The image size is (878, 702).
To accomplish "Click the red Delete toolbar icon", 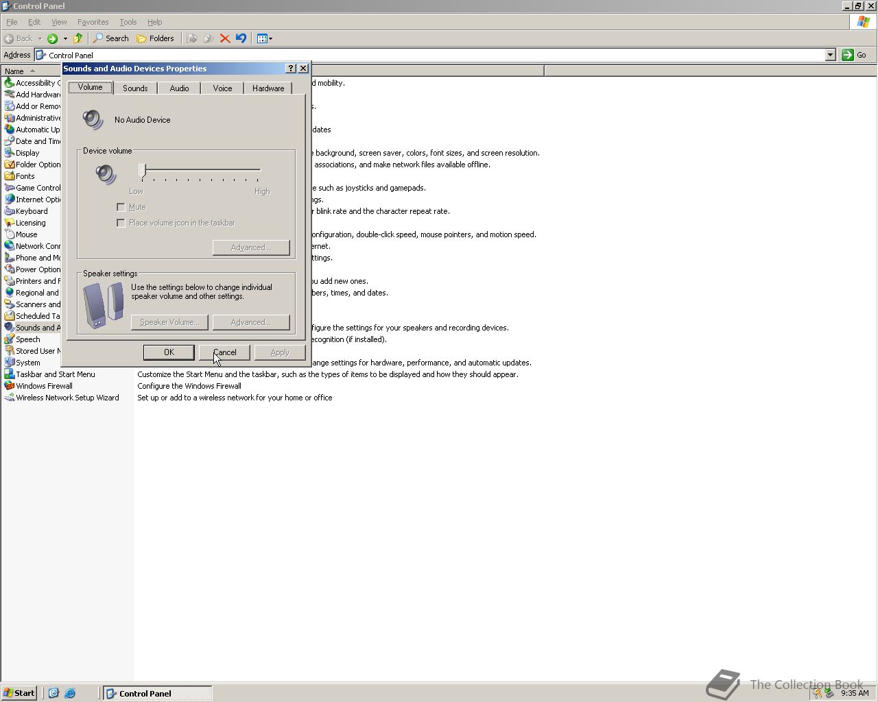I will (225, 38).
